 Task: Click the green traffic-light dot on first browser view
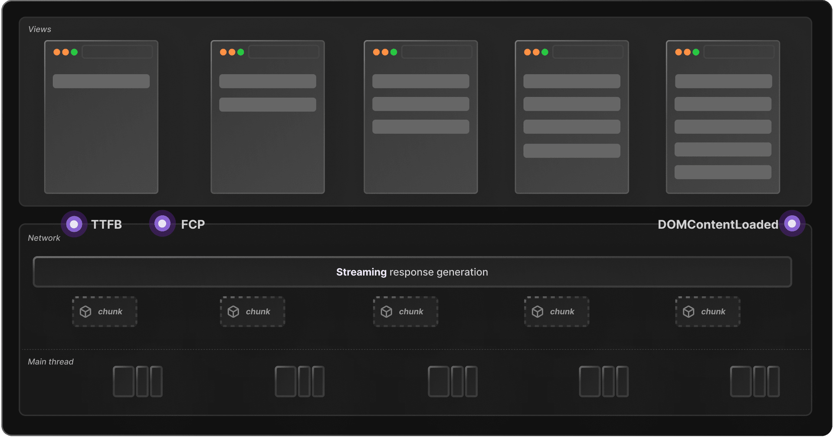click(75, 52)
